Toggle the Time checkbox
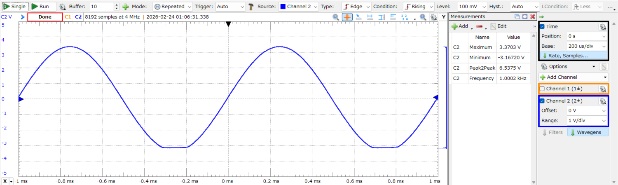 click(542, 26)
